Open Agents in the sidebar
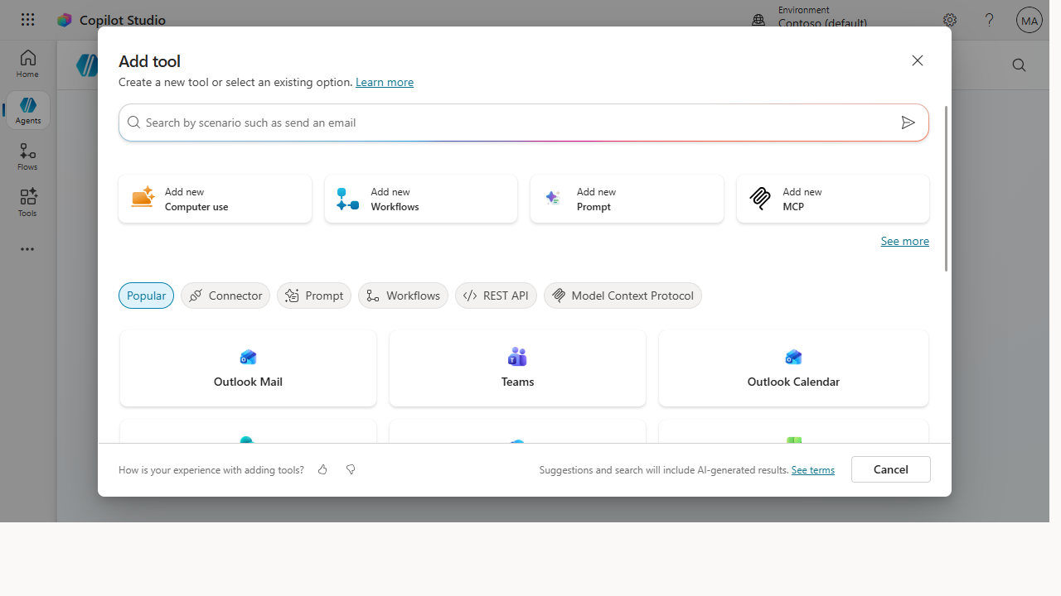 pos(27,110)
